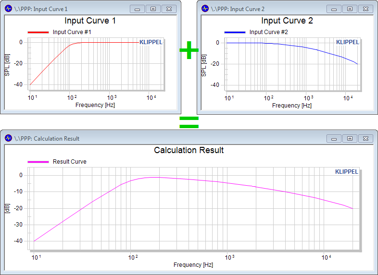Close the Input Curve 1 window
378x275 pixels.
click(x=168, y=9)
